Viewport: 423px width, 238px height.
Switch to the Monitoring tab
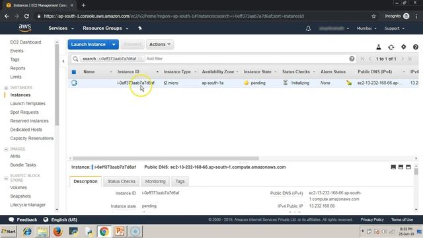point(155,181)
